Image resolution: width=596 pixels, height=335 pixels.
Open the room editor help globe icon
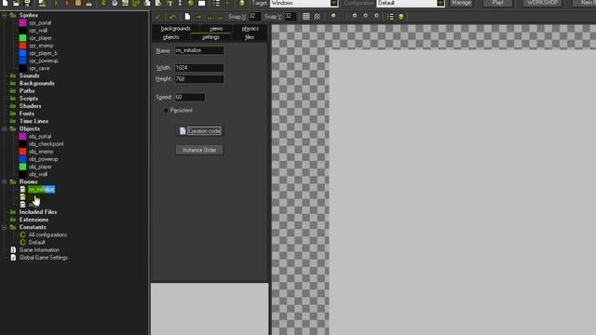(401, 17)
